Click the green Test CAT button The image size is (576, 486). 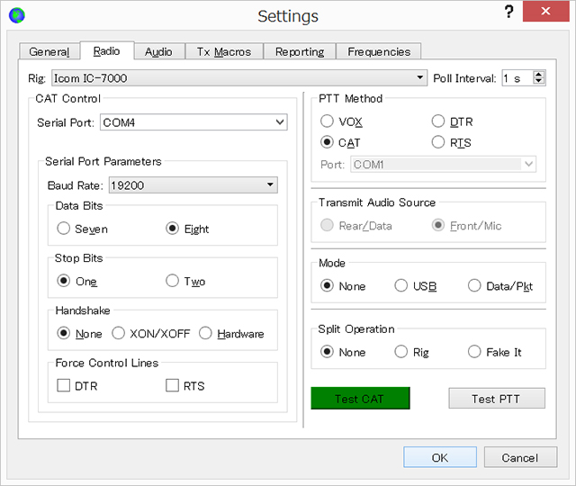pos(360,399)
